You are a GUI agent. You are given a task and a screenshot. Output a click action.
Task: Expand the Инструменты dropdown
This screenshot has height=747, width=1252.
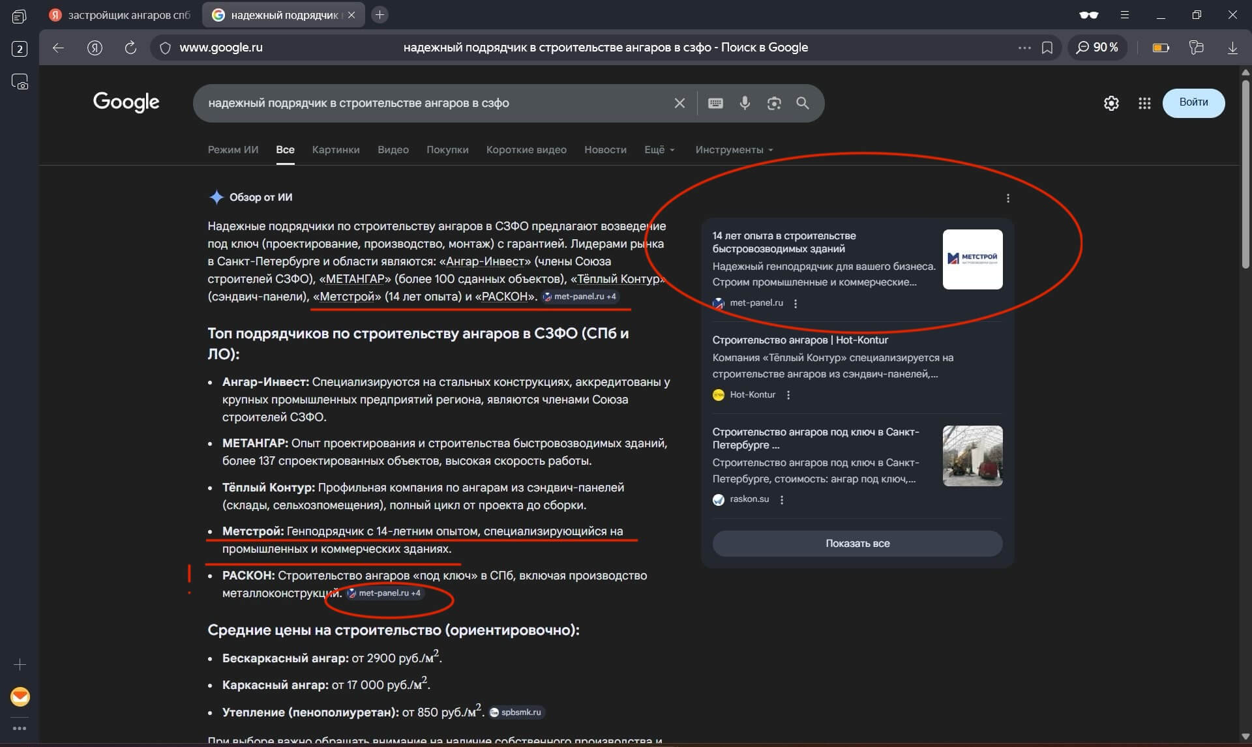(x=733, y=150)
